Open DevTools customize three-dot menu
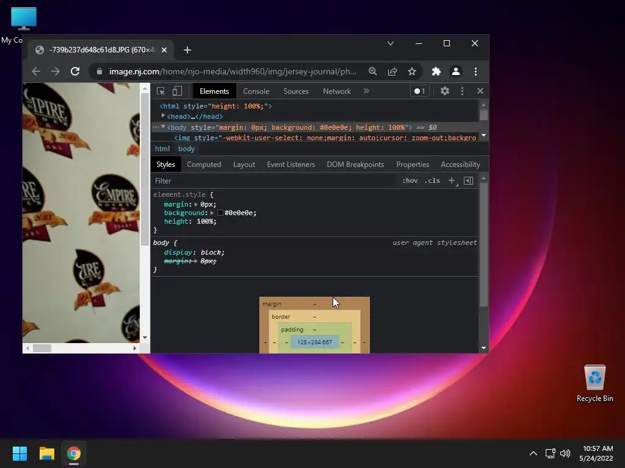625x468 pixels. pos(463,91)
